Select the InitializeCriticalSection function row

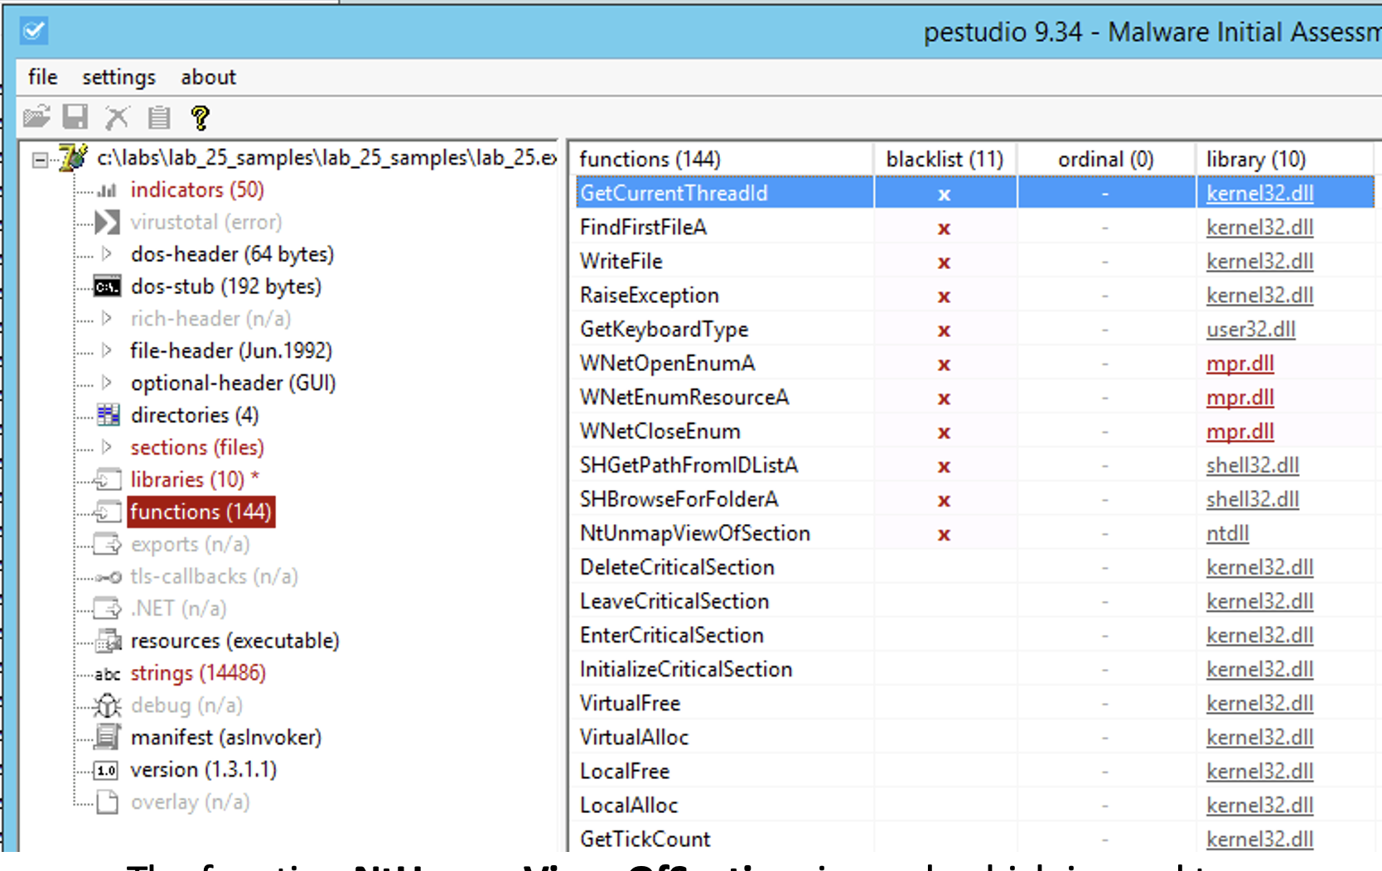[x=975, y=669]
